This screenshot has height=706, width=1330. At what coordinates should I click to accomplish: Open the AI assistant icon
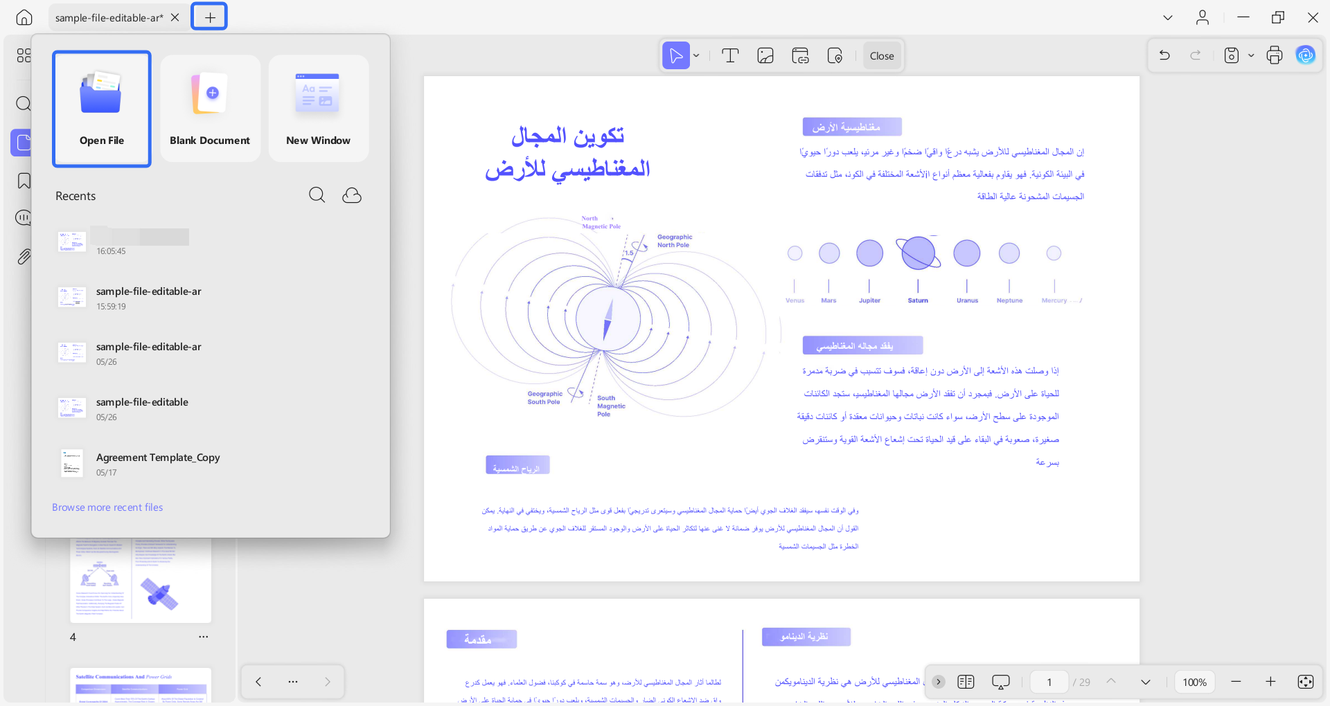point(1306,55)
